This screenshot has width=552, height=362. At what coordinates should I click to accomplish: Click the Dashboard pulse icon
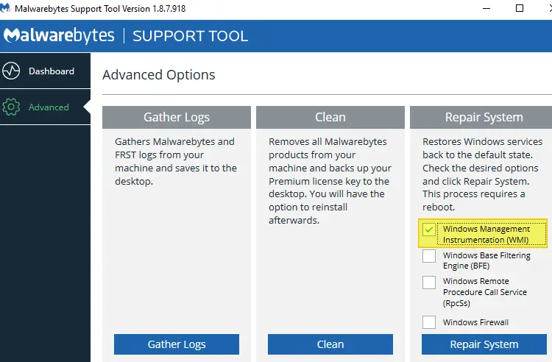tap(11, 71)
